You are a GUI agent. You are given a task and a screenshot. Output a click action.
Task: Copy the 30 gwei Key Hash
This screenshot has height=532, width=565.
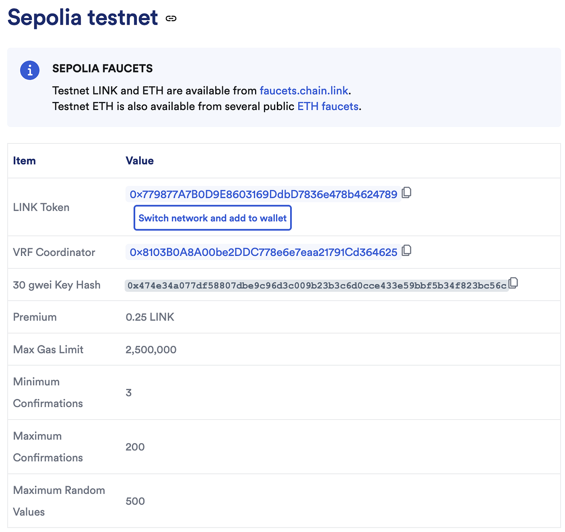(513, 283)
